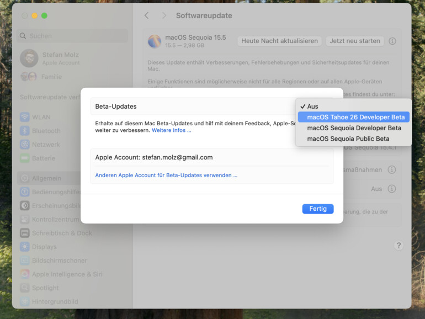Image resolution: width=425 pixels, height=319 pixels.
Task: Open Bedienungshilfen settings icon
Action: [25, 192]
